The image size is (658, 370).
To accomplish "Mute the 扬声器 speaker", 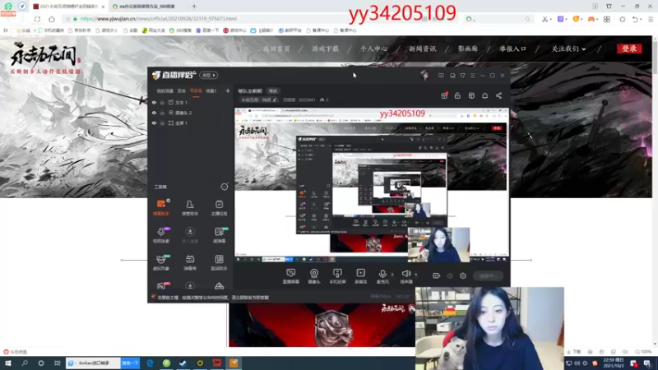I will [x=405, y=276].
